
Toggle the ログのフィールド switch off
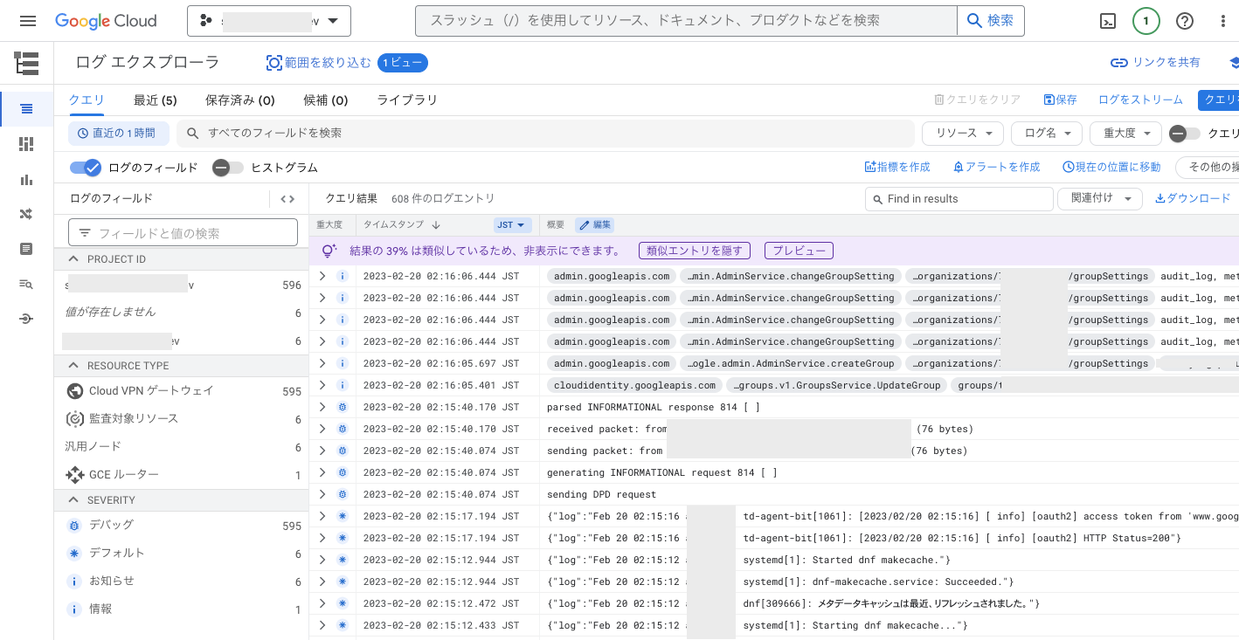point(86,168)
